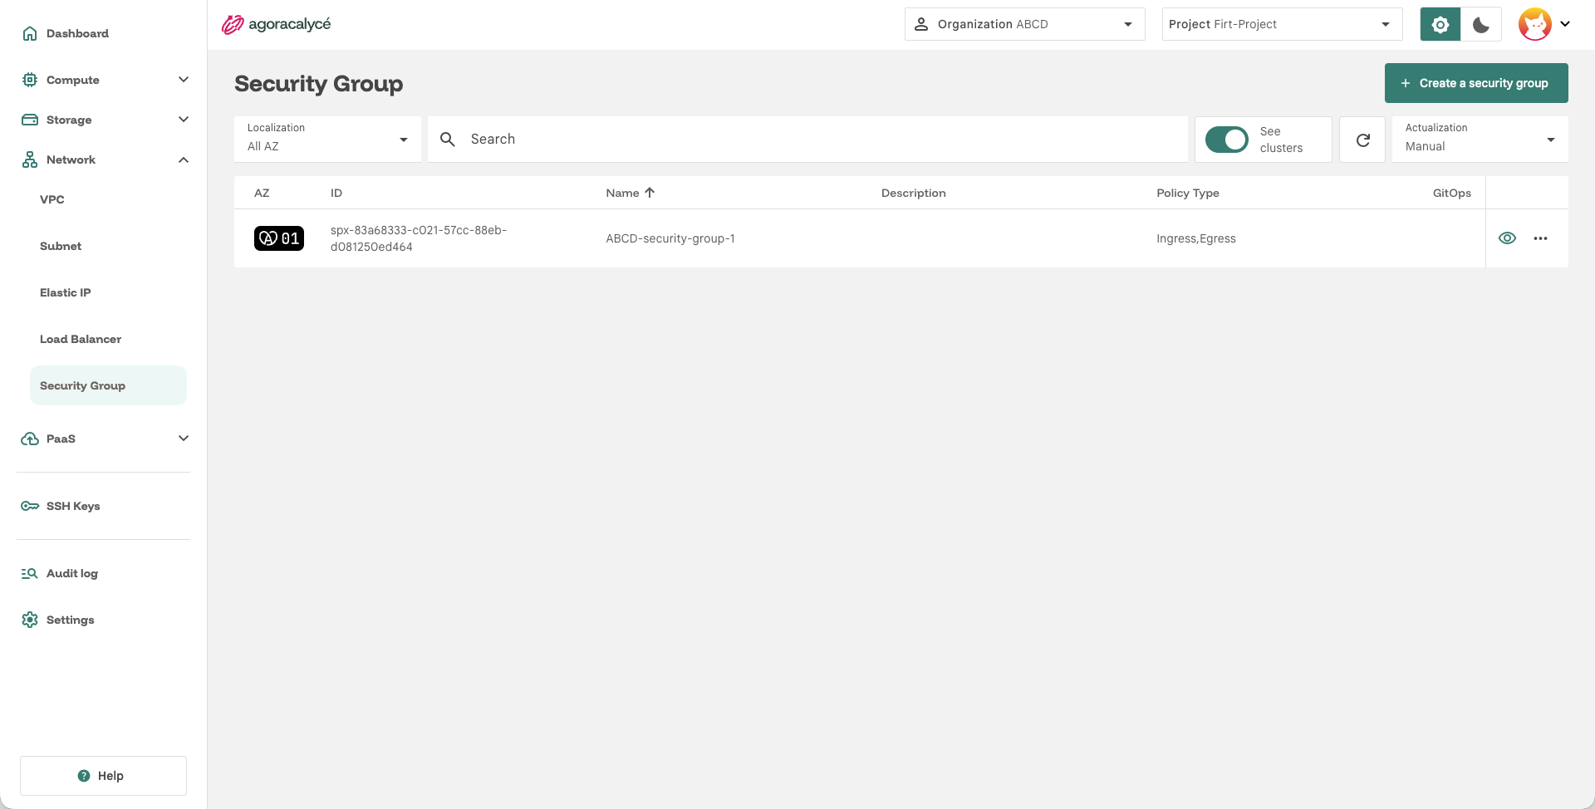Open the Project Firt-Project dropdown
1595x809 pixels.
point(1282,24)
